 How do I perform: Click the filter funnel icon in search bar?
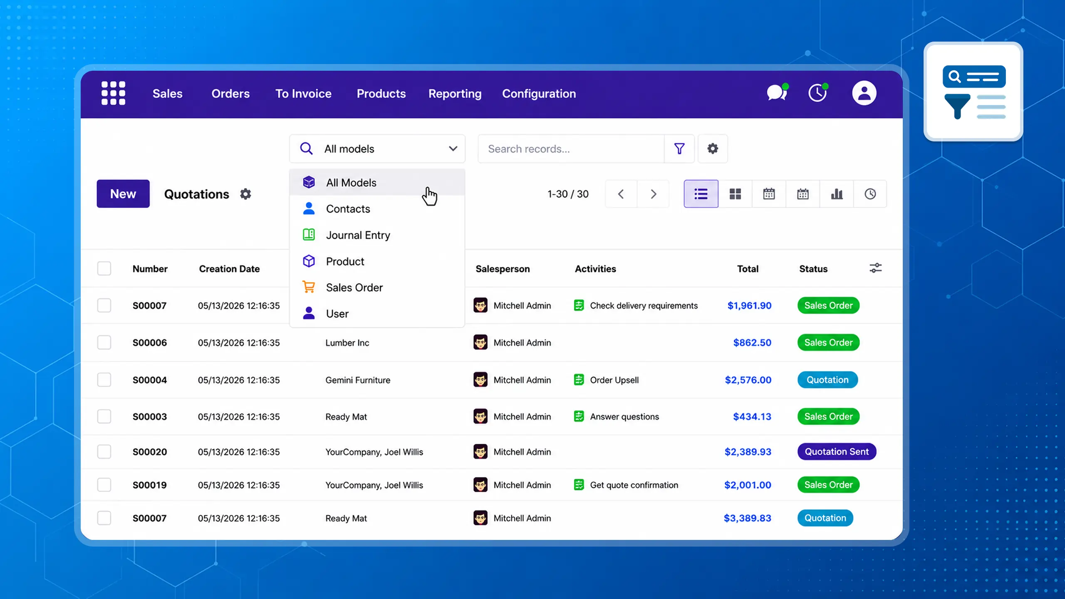[x=679, y=149]
